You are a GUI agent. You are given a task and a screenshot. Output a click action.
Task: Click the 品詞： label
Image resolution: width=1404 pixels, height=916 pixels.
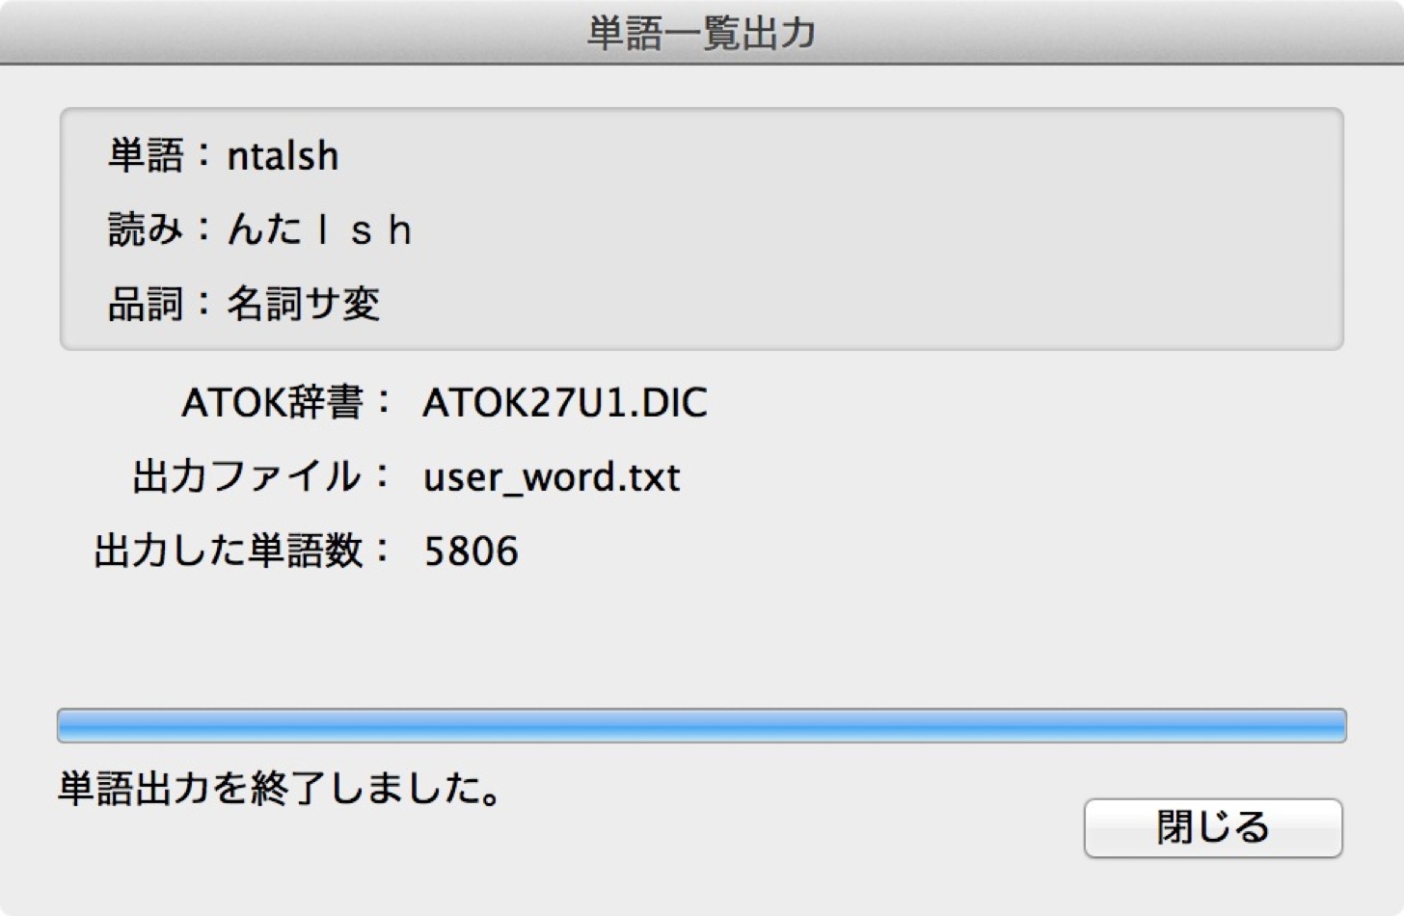160,304
